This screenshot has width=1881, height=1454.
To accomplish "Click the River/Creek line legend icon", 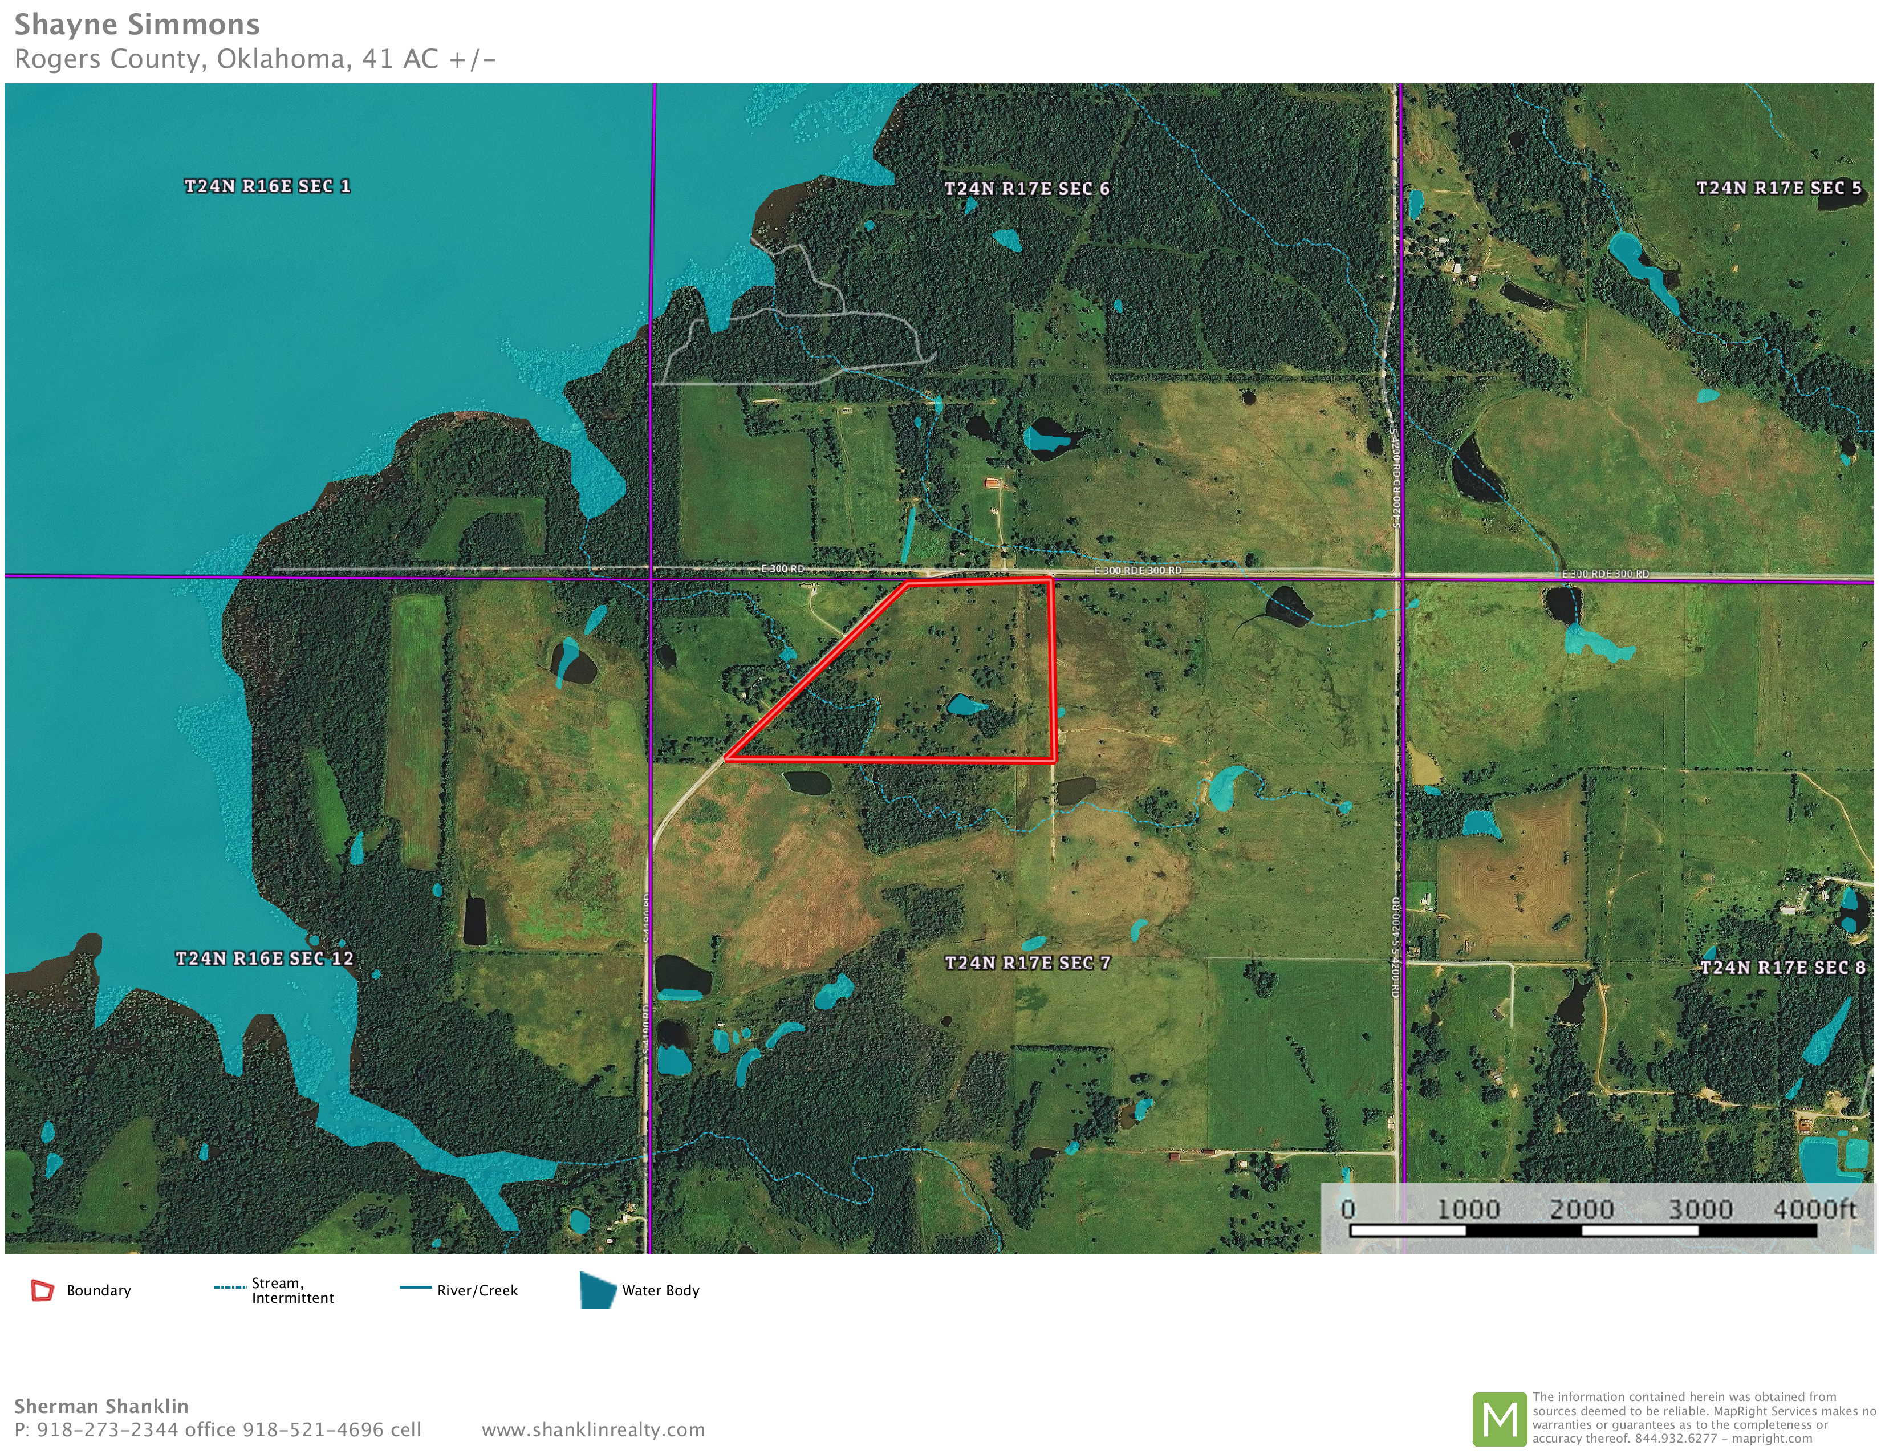I will click(x=415, y=1288).
